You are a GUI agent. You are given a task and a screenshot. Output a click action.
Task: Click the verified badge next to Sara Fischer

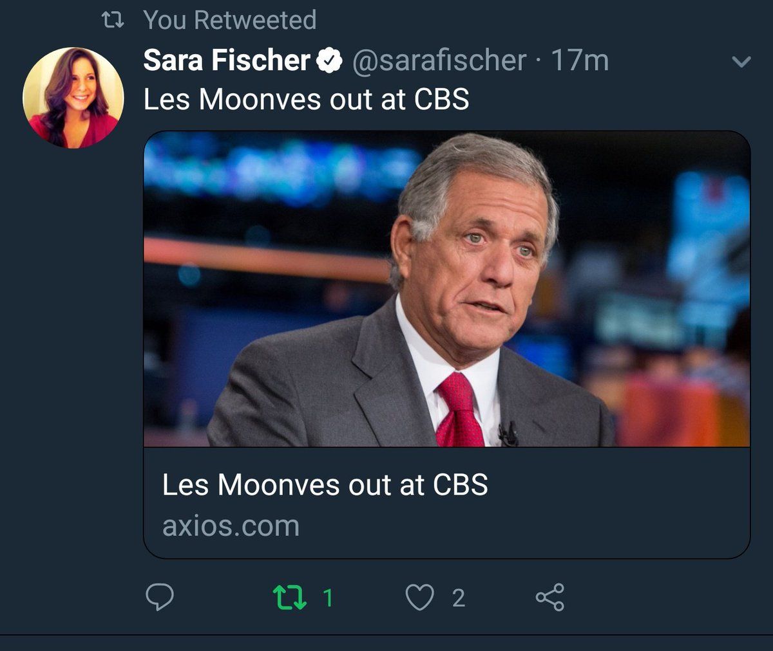[x=331, y=61]
